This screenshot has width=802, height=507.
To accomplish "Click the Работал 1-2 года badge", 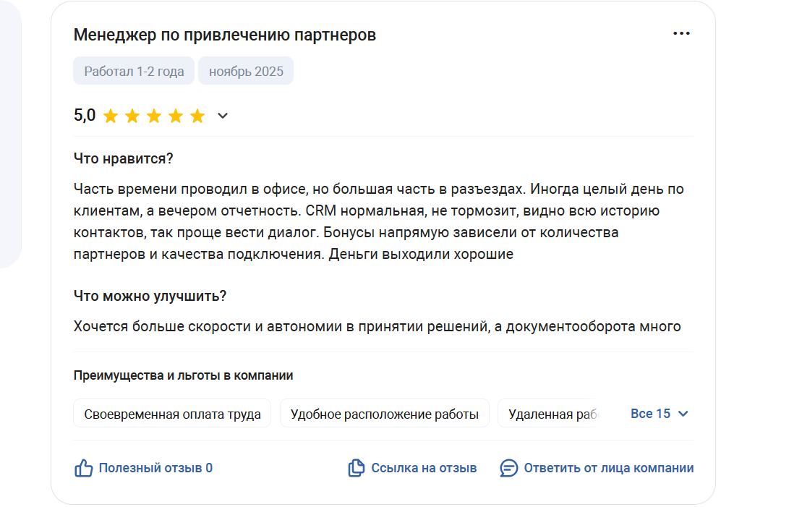I will [134, 72].
